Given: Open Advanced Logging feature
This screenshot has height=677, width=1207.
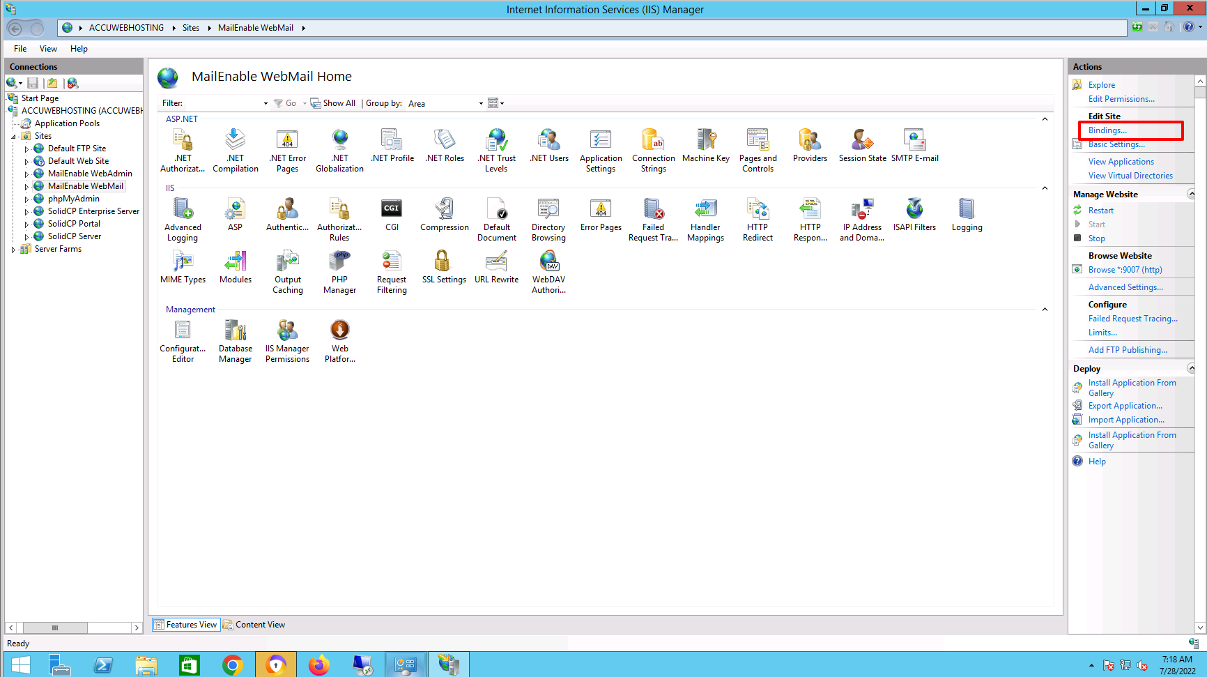Looking at the screenshot, I should (183, 220).
